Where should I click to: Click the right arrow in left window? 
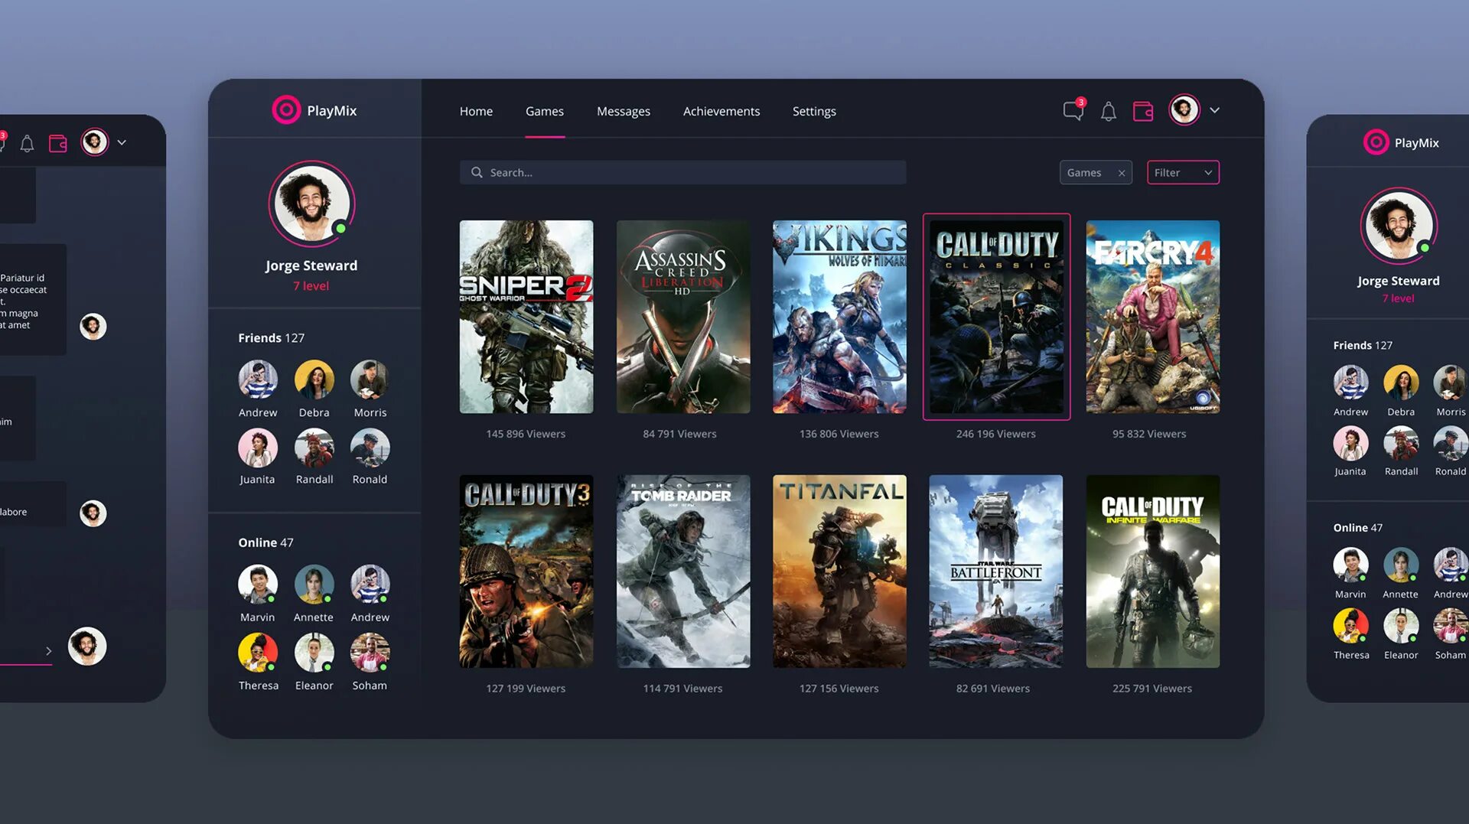(x=49, y=651)
